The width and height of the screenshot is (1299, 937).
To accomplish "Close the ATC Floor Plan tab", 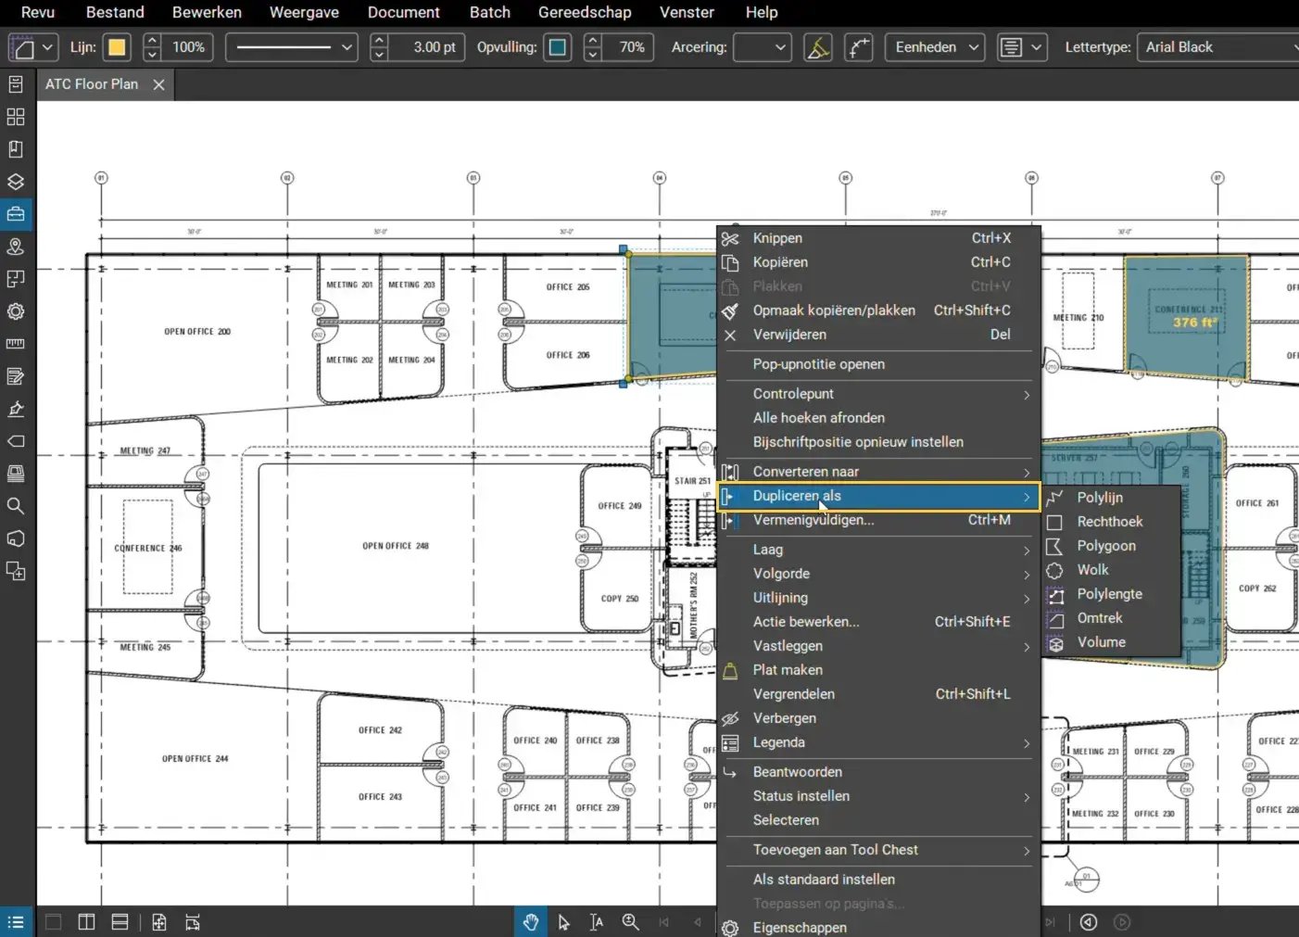I will [x=158, y=84].
